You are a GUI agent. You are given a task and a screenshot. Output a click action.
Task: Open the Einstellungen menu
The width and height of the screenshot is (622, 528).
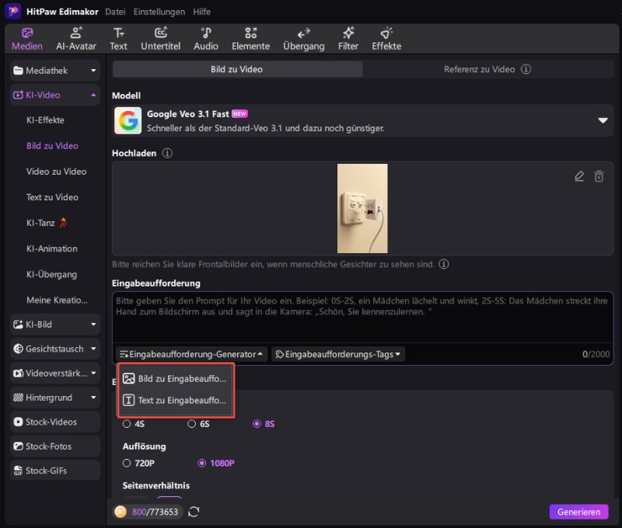click(x=159, y=12)
